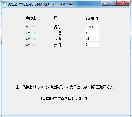Click the Ctrl+3 hotkey label
The width and height of the screenshot is (132, 117).
pyautogui.click(x=30, y=39)
